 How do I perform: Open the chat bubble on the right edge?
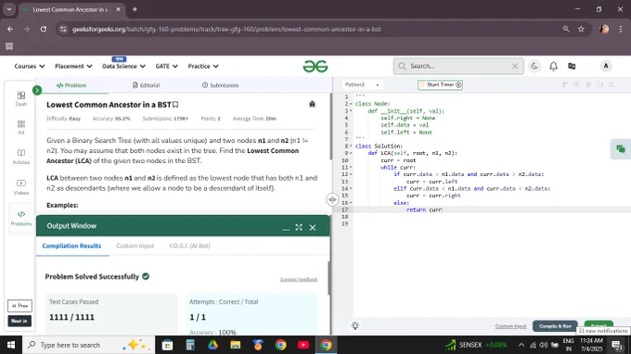pyautogui.click(x=621, y=149)
